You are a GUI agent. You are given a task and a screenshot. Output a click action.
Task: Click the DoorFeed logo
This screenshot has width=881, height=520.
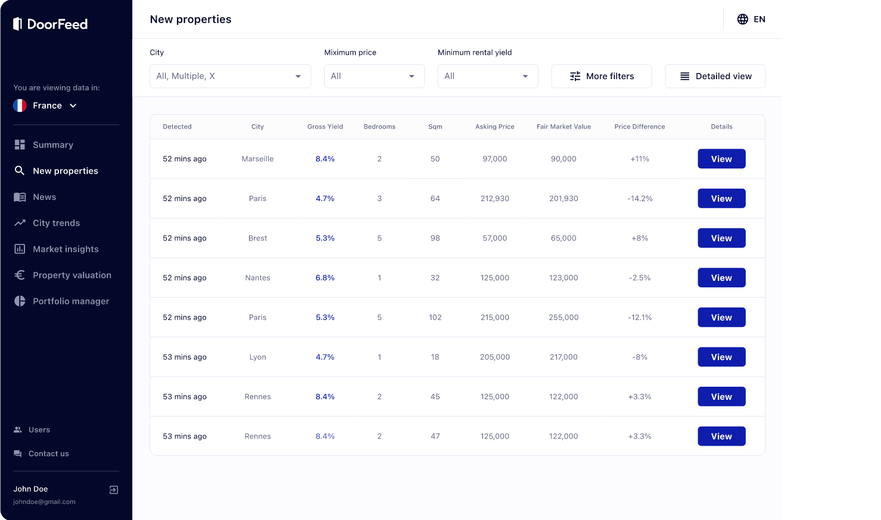(x=51, y=24)
